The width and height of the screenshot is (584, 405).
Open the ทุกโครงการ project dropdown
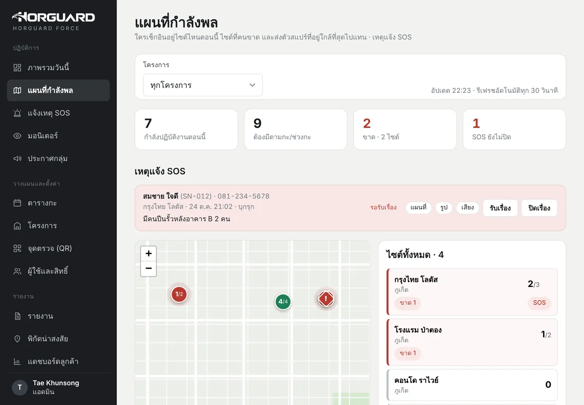[202, 85]
